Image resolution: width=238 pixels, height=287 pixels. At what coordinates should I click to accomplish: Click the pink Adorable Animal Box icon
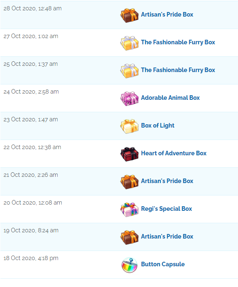coord(129,99)
